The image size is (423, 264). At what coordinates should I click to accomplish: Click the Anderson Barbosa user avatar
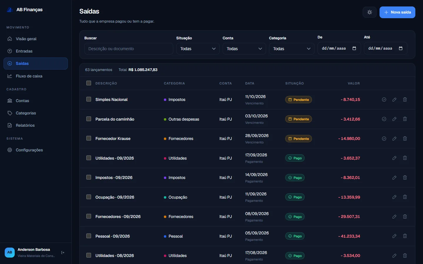(10, 252)
